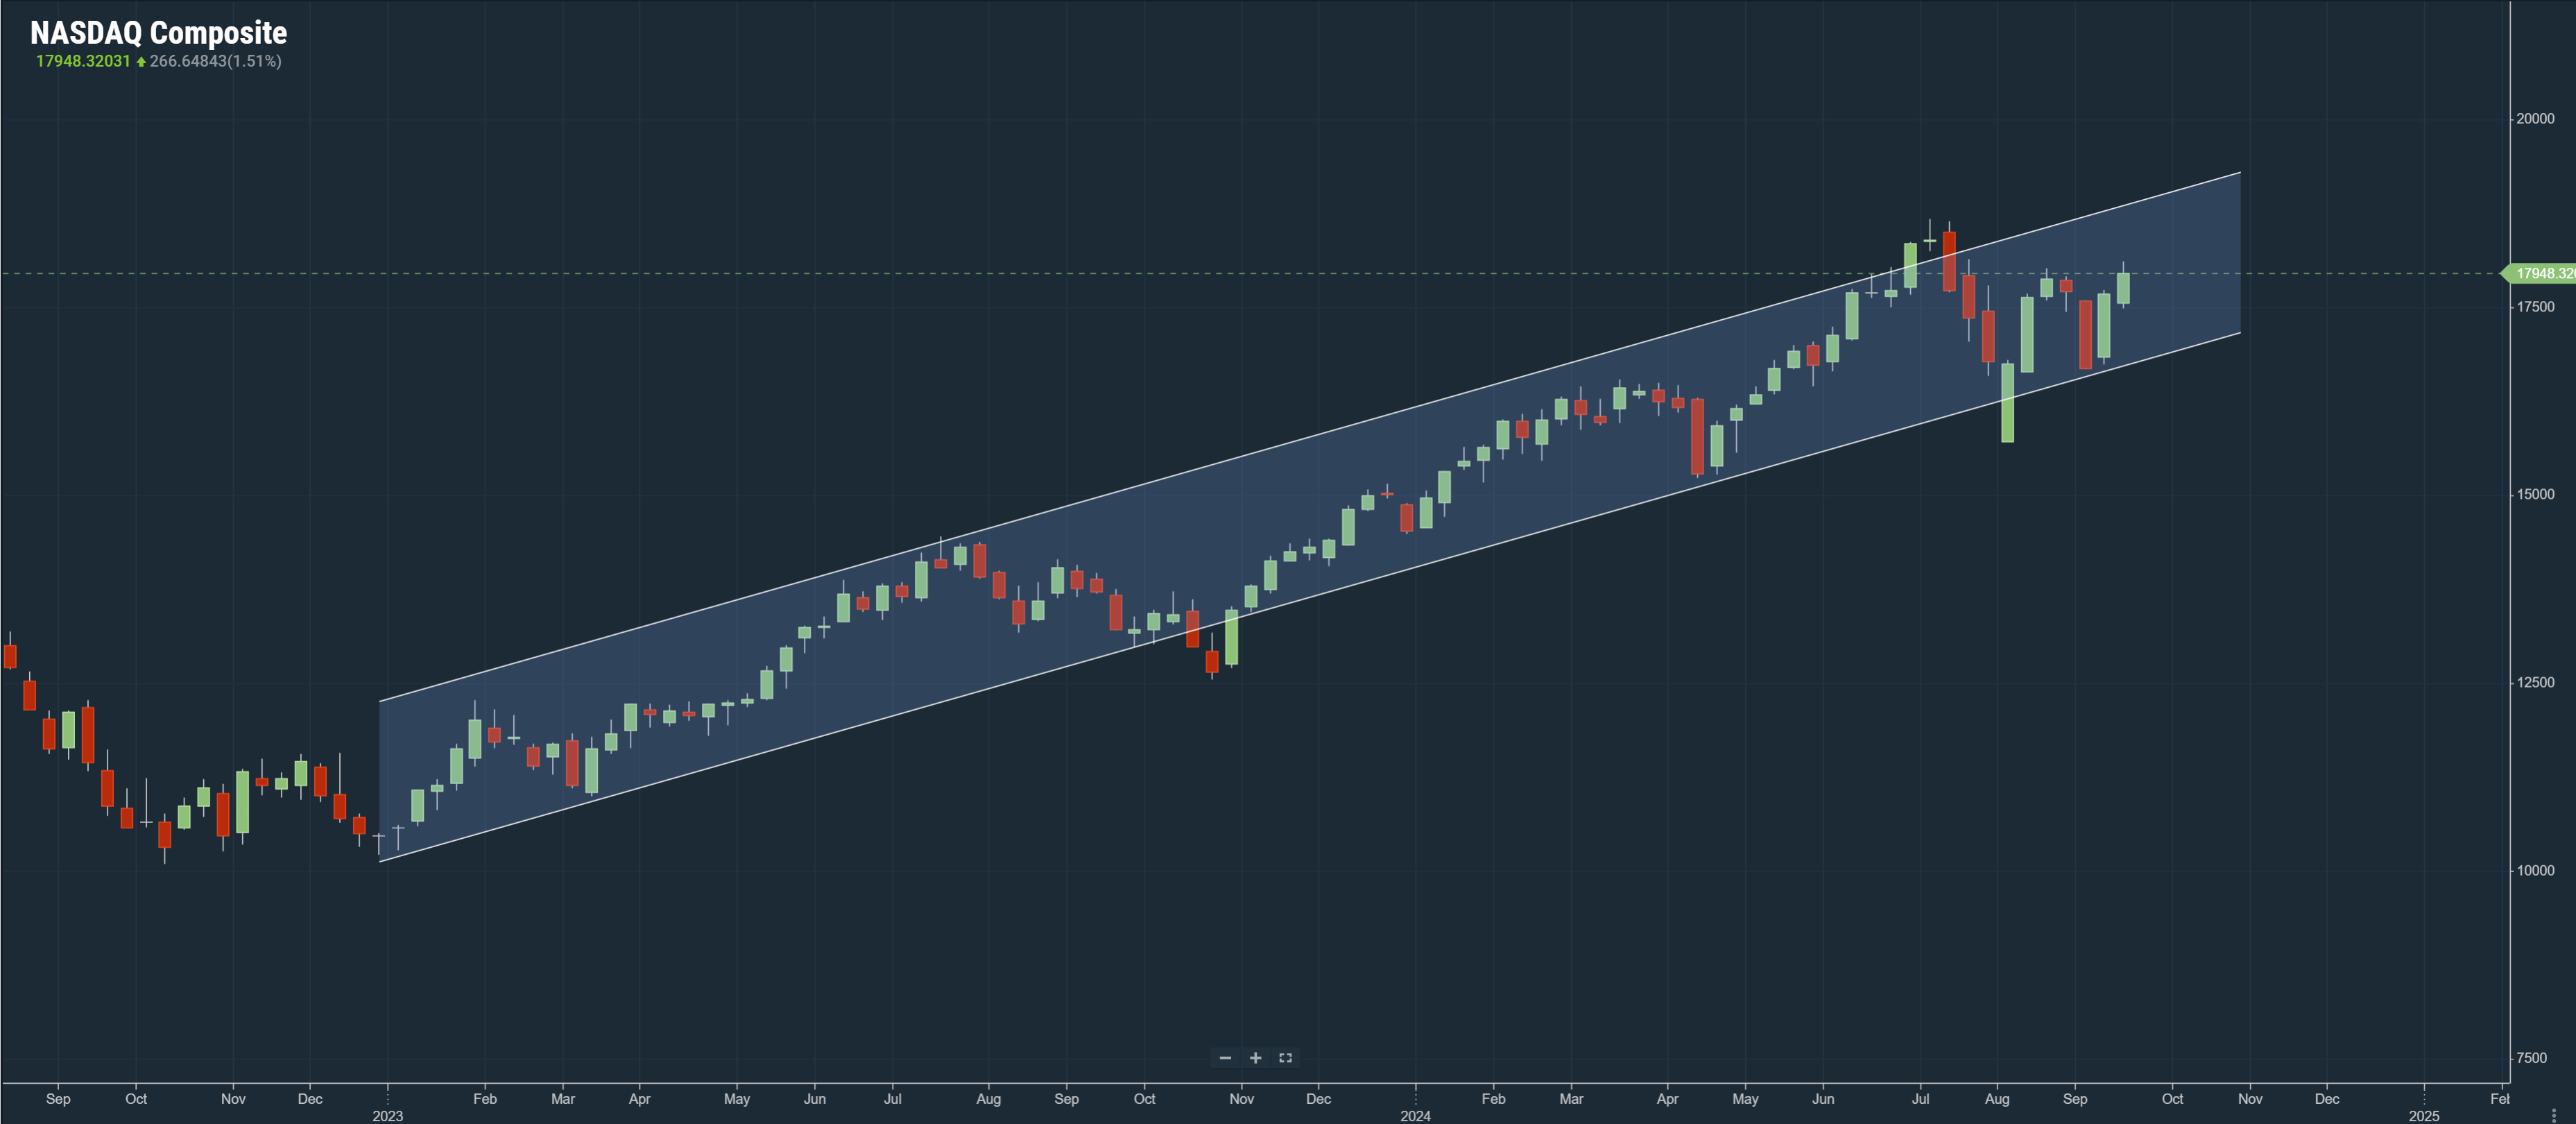The image size is (2576, 1124).
Task: Click the 266.64843(1.51%) change text
Action: (215, 61)
